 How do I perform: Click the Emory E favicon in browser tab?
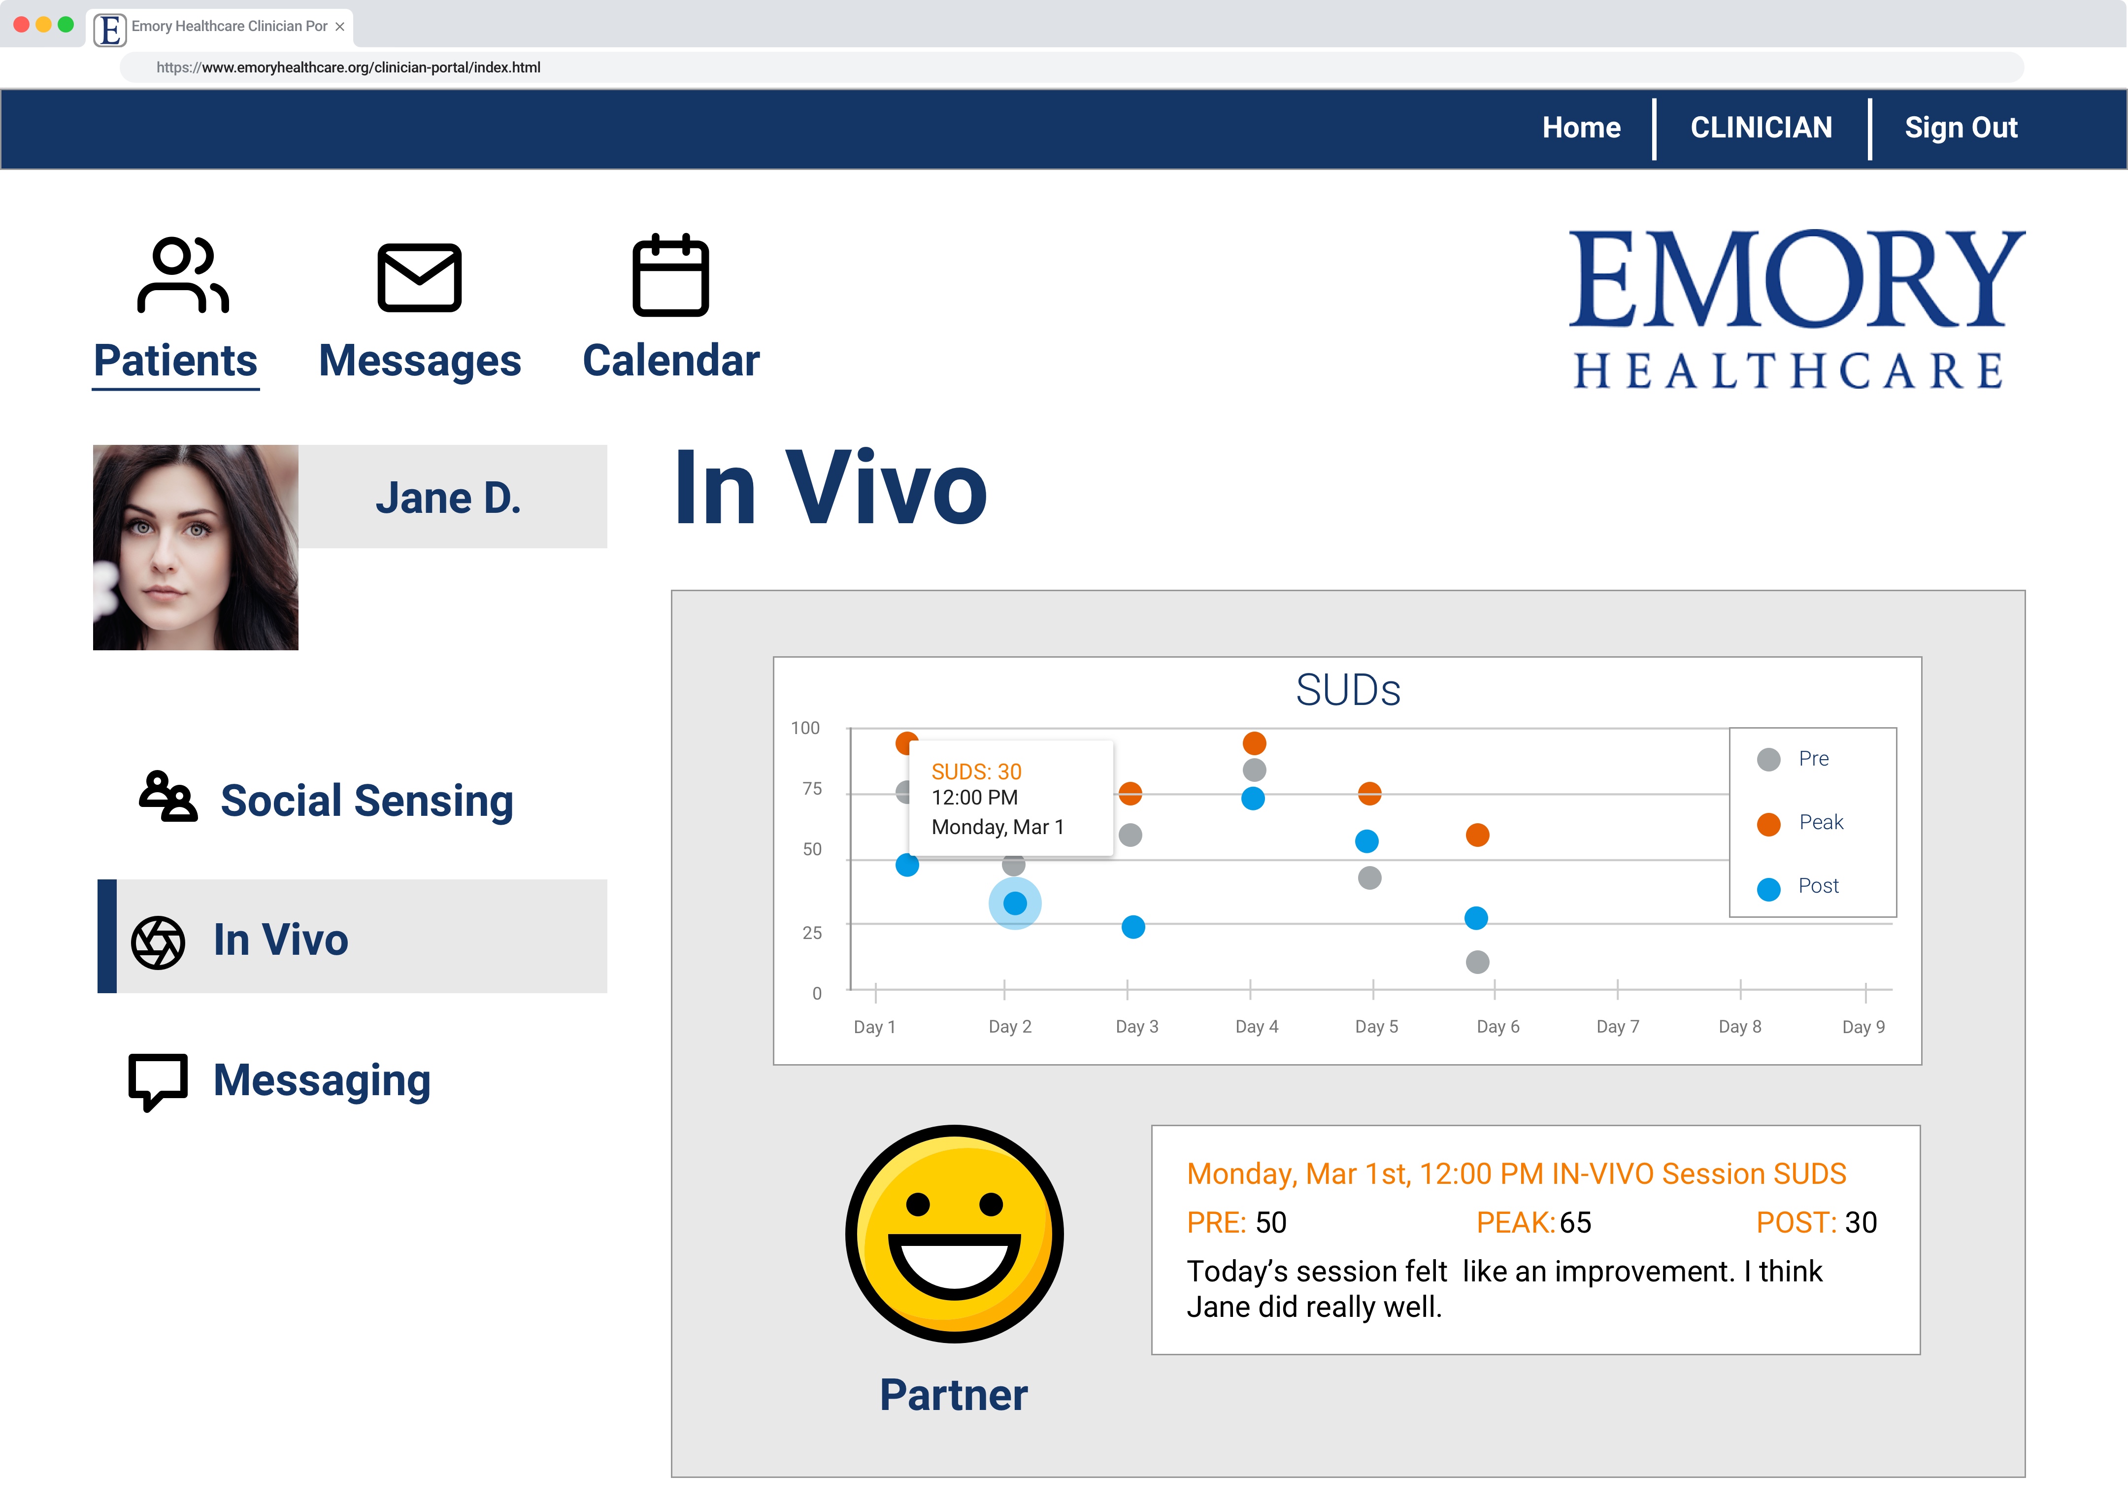[110, 30]
